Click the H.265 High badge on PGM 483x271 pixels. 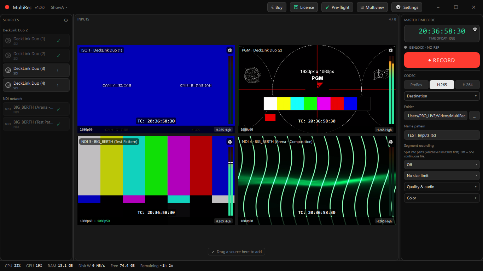(384, 130)
